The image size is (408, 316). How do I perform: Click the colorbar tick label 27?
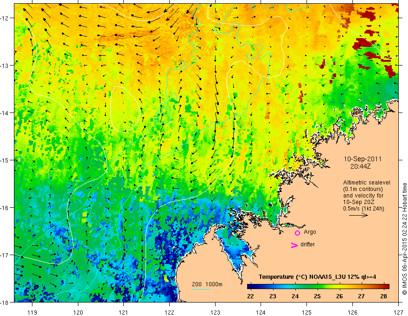361,296
